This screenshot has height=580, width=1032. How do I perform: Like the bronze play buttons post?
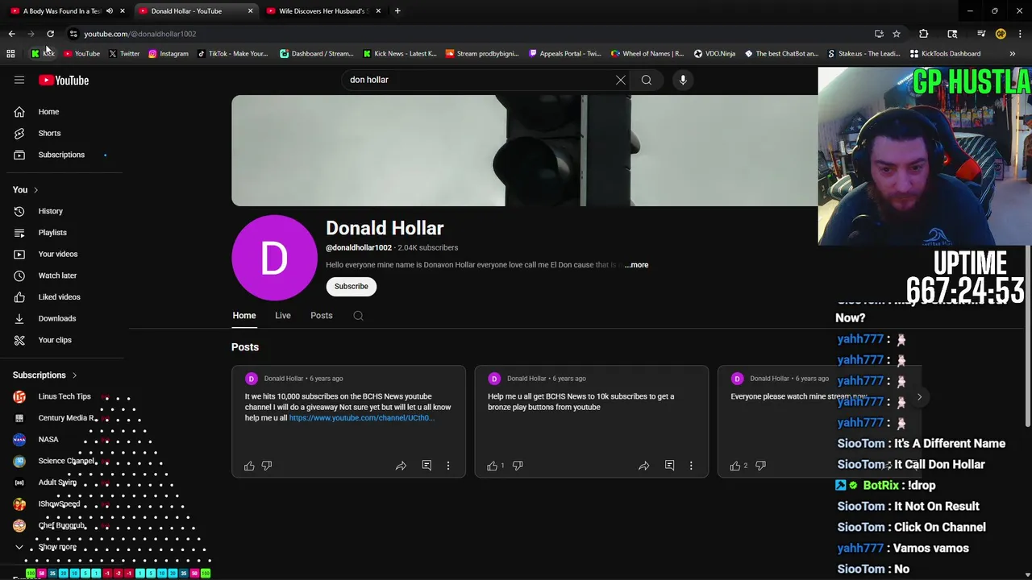click(x=492, y=466)
